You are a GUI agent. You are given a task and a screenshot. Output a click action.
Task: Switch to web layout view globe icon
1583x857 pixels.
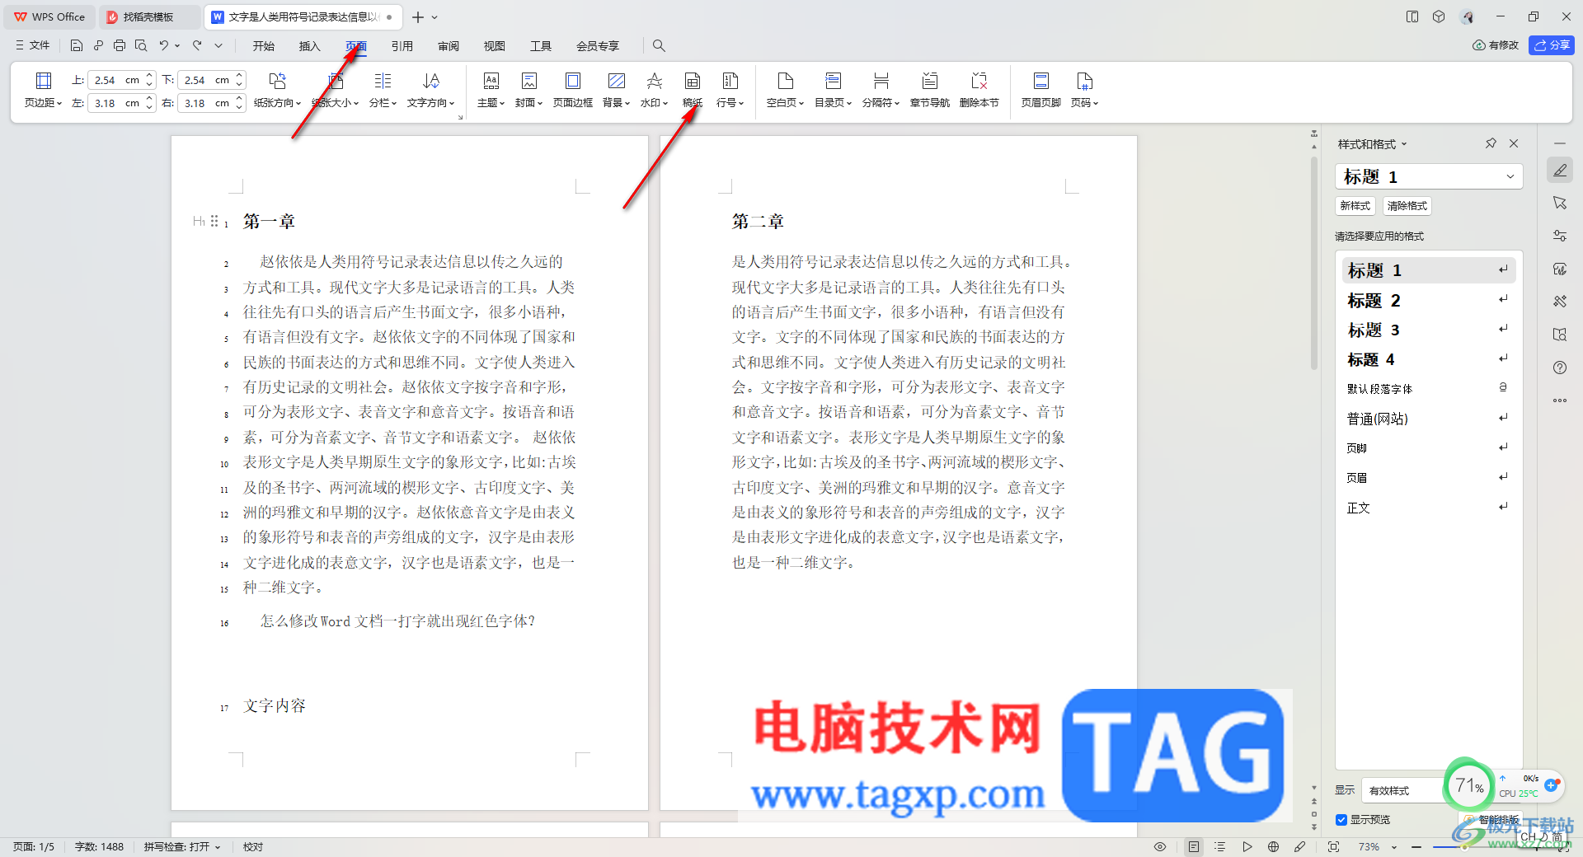[1273, 846]
